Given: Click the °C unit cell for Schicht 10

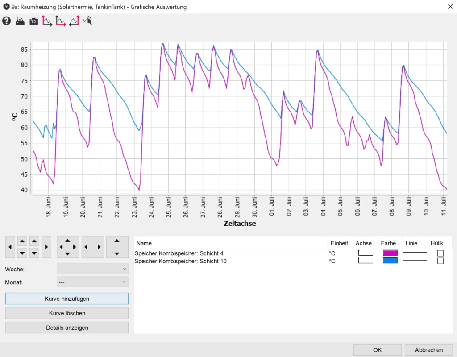Looking at the screenshot, I should point(332,261).
